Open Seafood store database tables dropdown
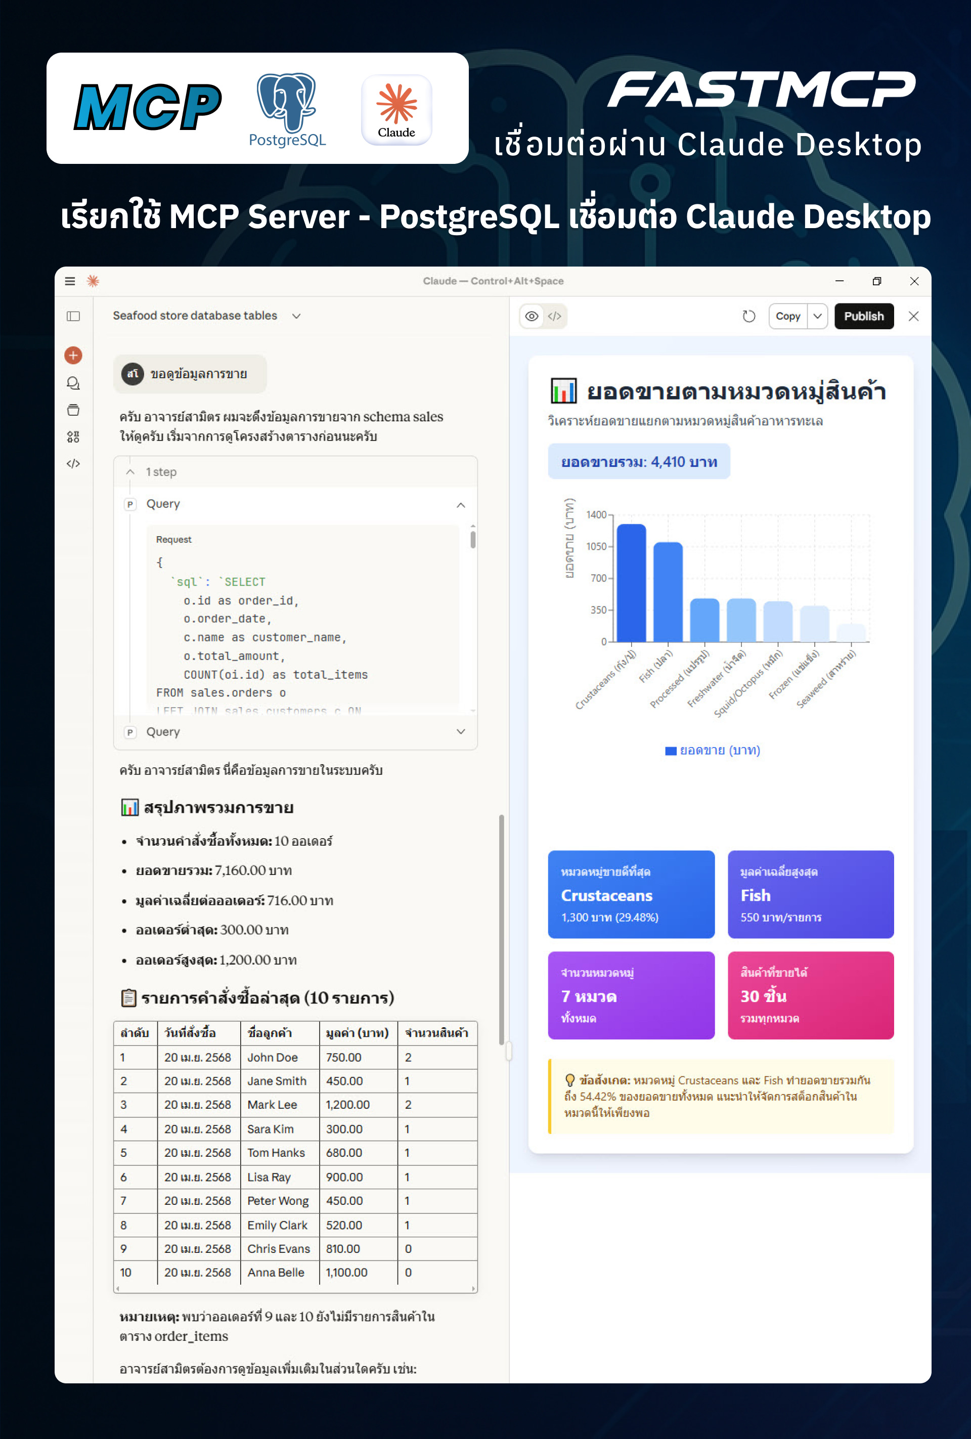 point(297,316)
